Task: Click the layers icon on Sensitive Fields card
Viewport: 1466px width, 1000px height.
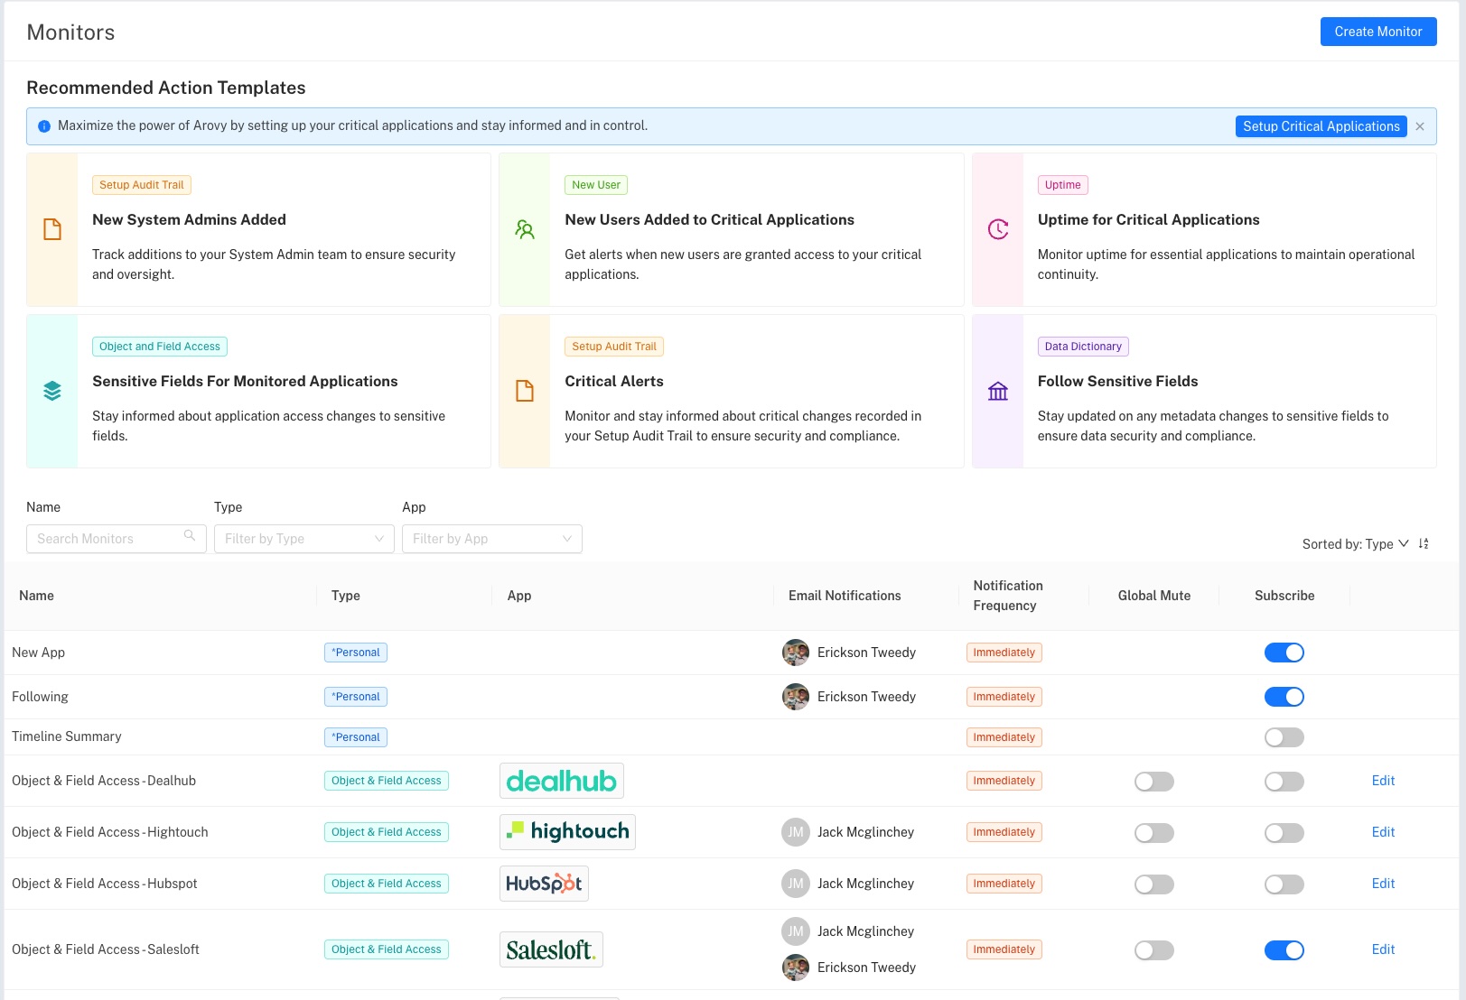Action: [x=52, y=391]
